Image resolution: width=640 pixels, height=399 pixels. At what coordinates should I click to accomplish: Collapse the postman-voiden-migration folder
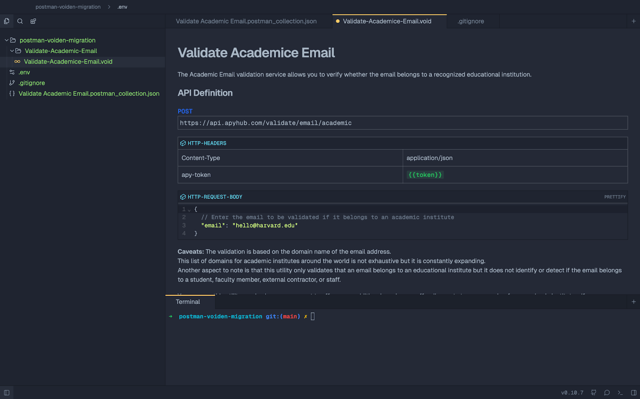[6, 40]
